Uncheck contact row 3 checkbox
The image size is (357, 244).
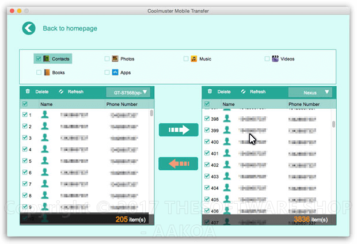pos(25,138)
